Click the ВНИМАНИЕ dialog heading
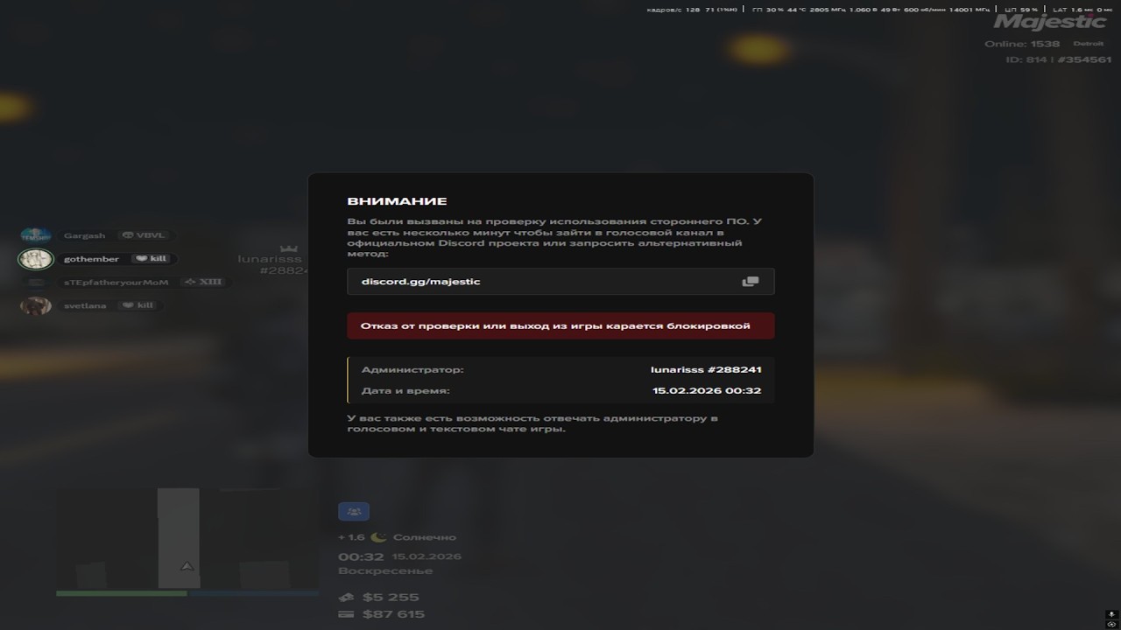The width and height of the screenshot is (1121, 630). click(x=397, y=201)
